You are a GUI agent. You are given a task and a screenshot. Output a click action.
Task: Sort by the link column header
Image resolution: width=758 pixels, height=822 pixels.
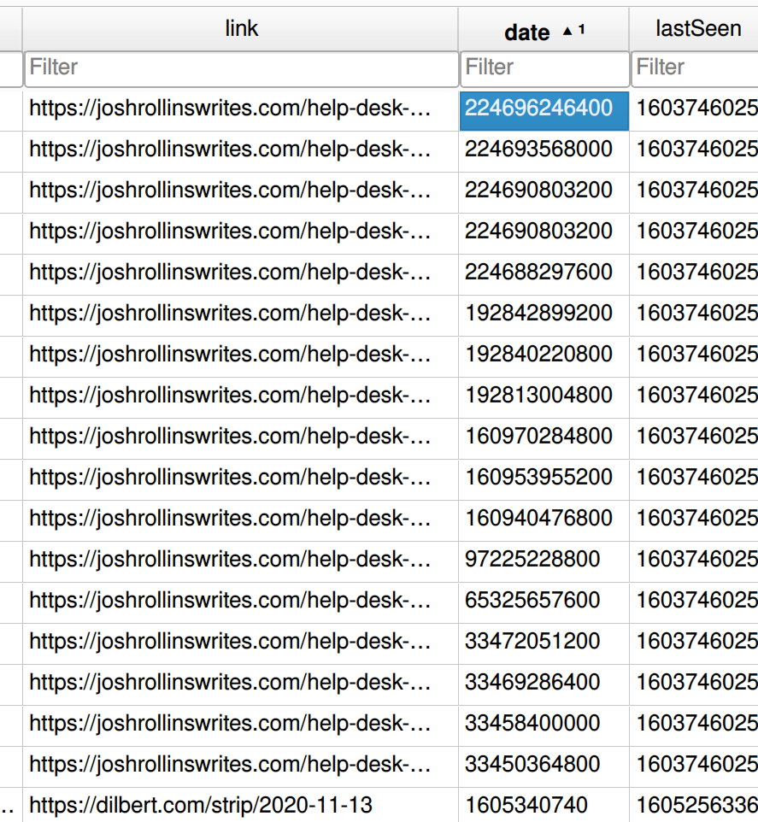[241, 29]
